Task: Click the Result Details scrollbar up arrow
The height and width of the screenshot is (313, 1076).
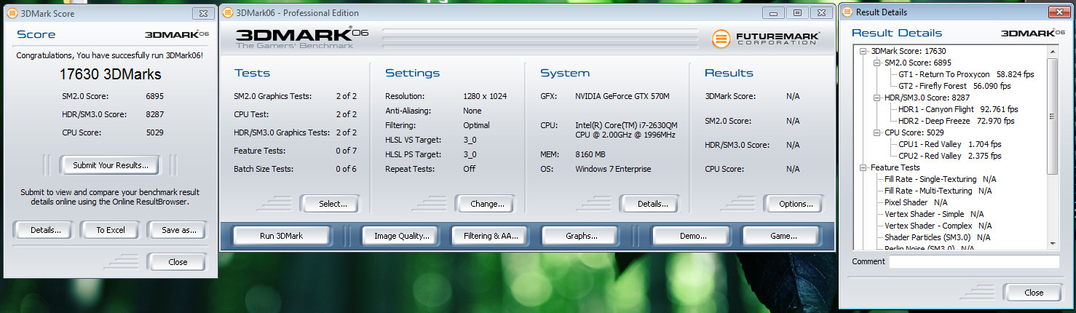Action: tap(1053, 51)
